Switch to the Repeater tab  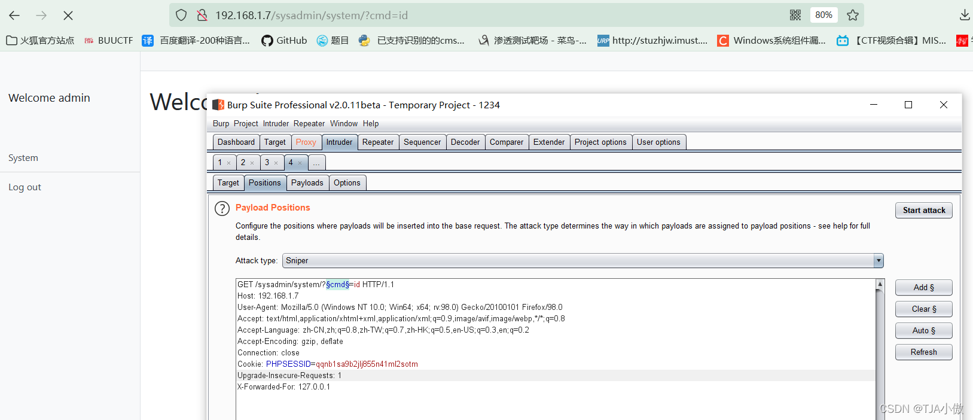pos(378,142)
